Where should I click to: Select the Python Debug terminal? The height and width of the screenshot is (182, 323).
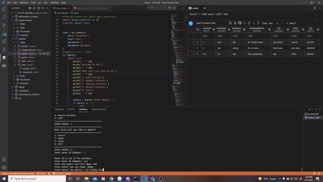(x=312, y=118)
